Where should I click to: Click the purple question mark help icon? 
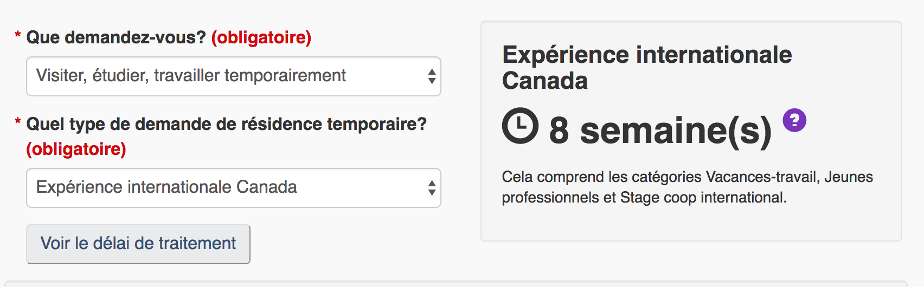(794, 120)
